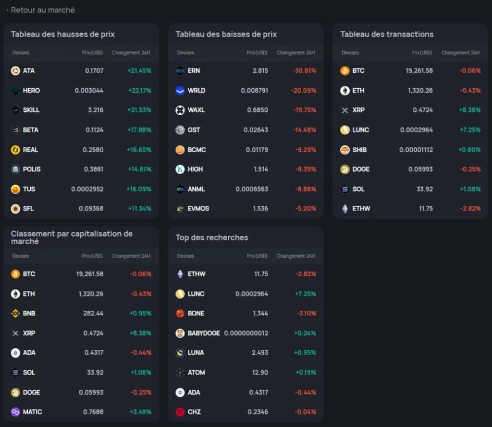Open Tableau des transactions heading
The height and width of the screenshot is (427, 492).
tap(387, 34)
